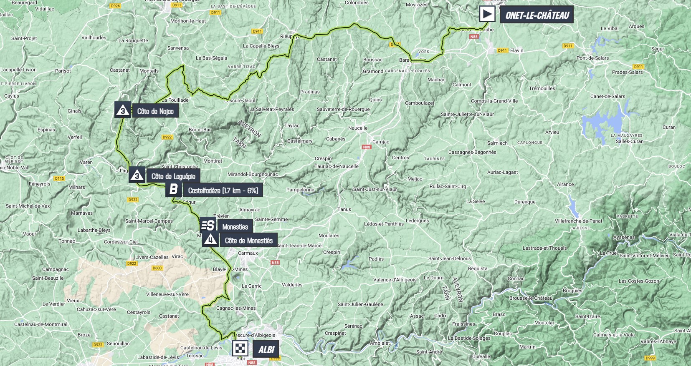Click the Côte de Laguépie category 3 climb icon
691x366 pixels.
click(137, 175)
